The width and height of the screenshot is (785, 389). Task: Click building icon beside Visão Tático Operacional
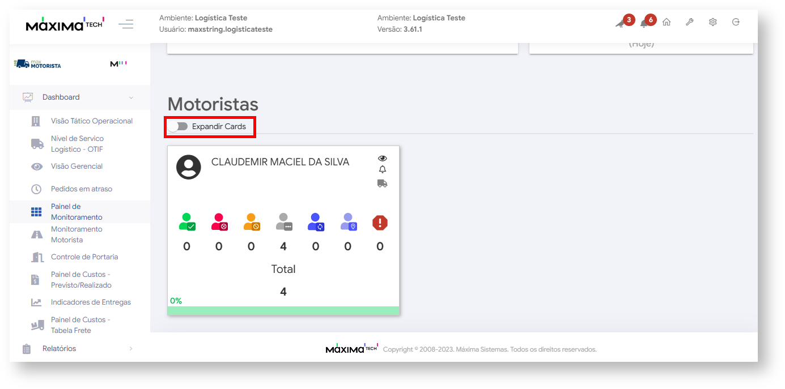click(36, 121)
